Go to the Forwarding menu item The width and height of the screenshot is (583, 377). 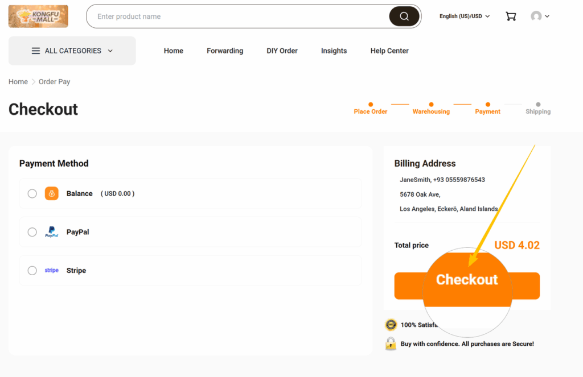225,51
